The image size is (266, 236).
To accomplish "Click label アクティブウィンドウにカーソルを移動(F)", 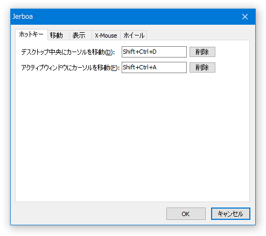I will tap(70, 68).
